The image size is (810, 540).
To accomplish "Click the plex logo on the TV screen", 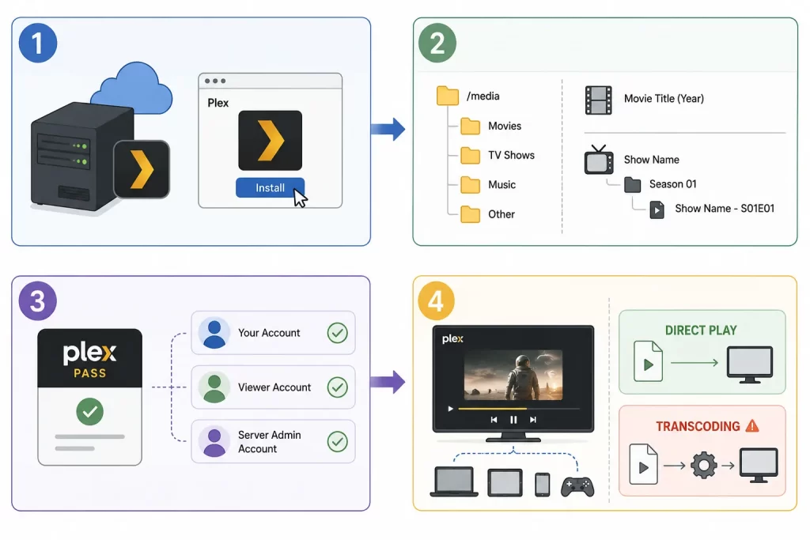I will tap(452, 338).
